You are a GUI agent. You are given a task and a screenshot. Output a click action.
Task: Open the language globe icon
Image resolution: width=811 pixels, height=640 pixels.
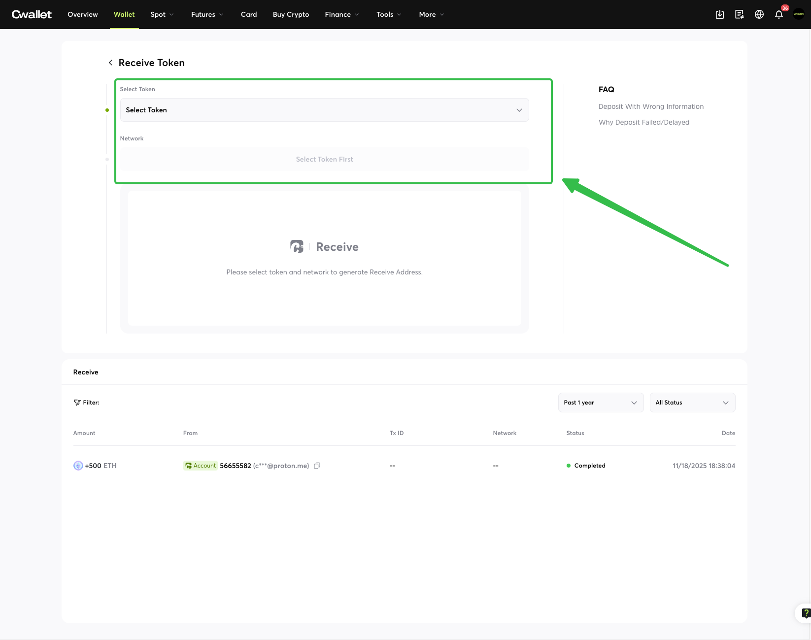click(759, 14)
